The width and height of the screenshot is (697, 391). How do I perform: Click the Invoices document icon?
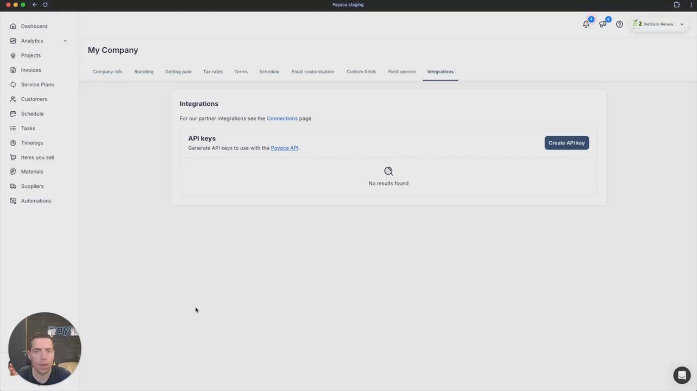pos(13,70)
